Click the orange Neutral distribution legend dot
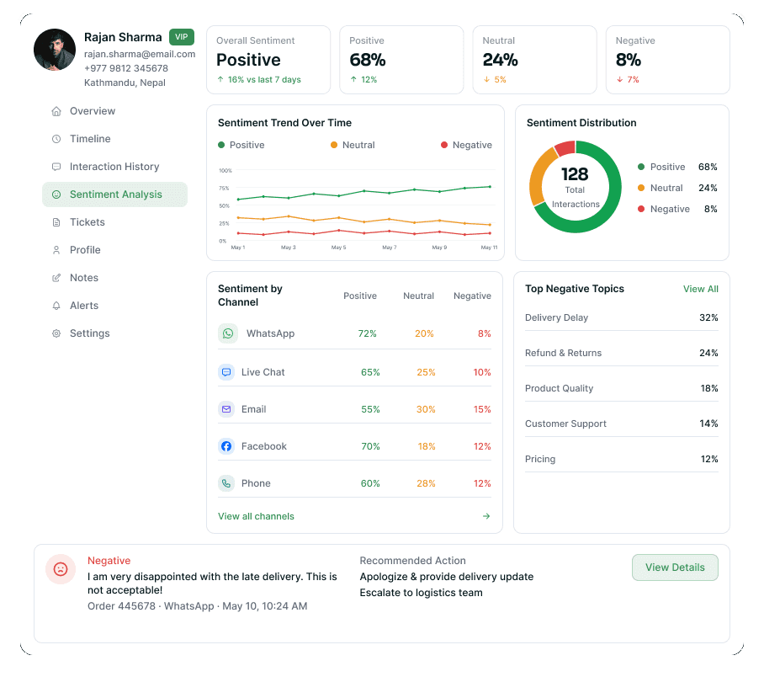This screenshot has height=682, width=764. pyautogui.click(x=641, y=188)
